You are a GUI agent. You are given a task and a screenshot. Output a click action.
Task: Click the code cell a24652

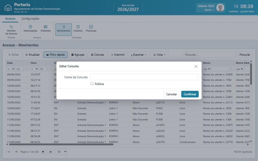tap(160, 136)
